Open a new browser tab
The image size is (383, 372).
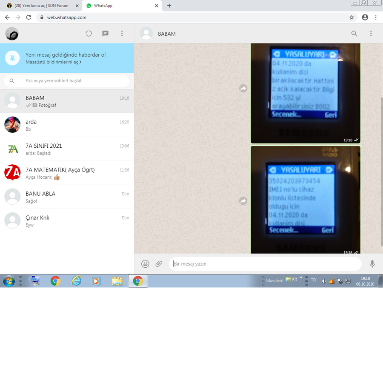coord(169,6)
